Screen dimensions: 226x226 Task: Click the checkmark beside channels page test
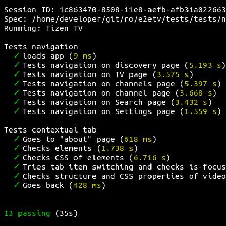click(x=17, y=83)
